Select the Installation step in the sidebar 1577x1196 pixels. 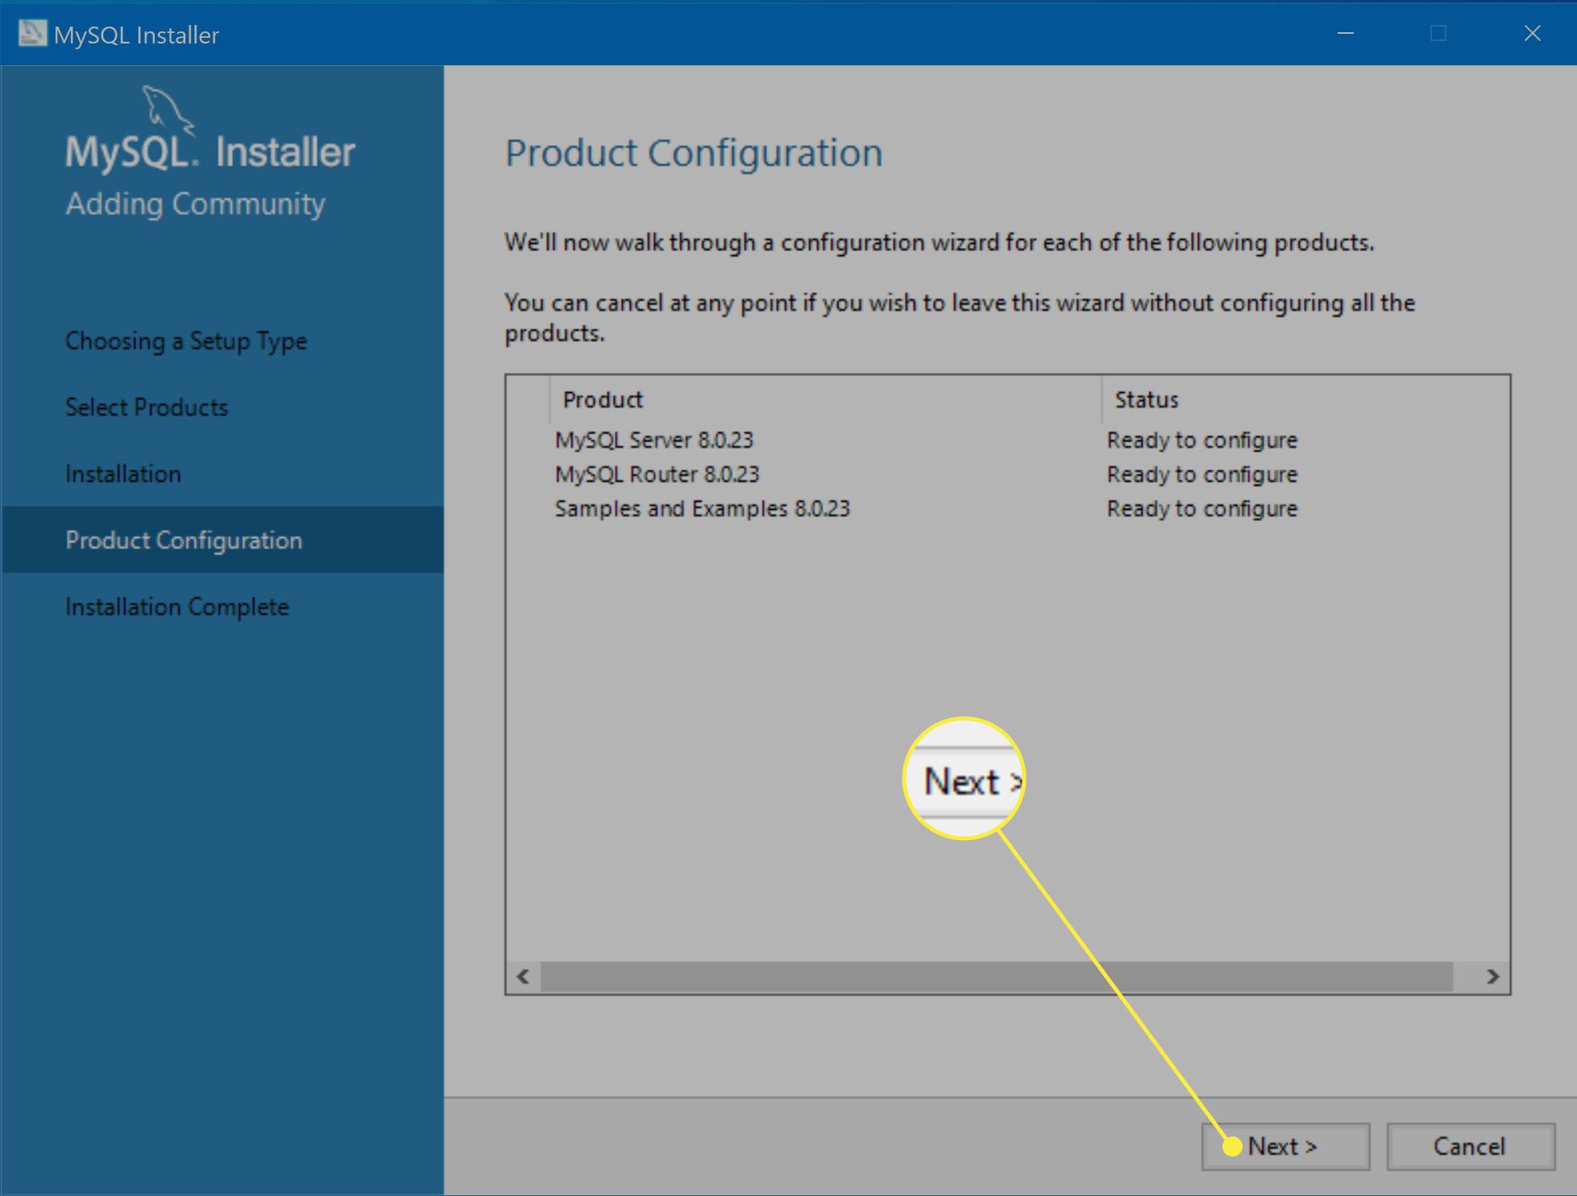point(123,474)
